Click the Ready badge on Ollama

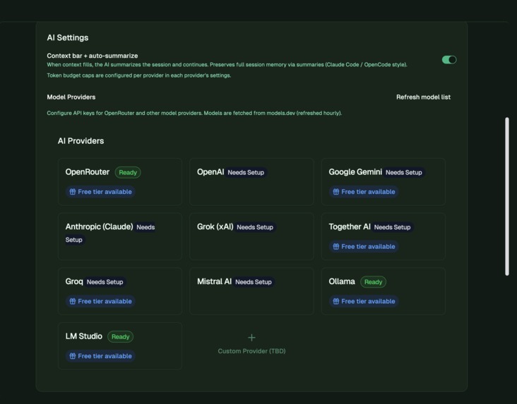373,282
